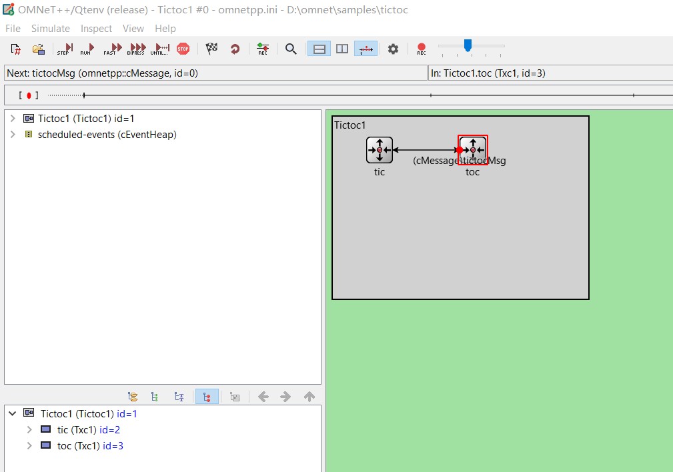Viewport: 673px width, 472px height.
Task: Toggle the horizontal split layout view
Action: tap(318, 48)
